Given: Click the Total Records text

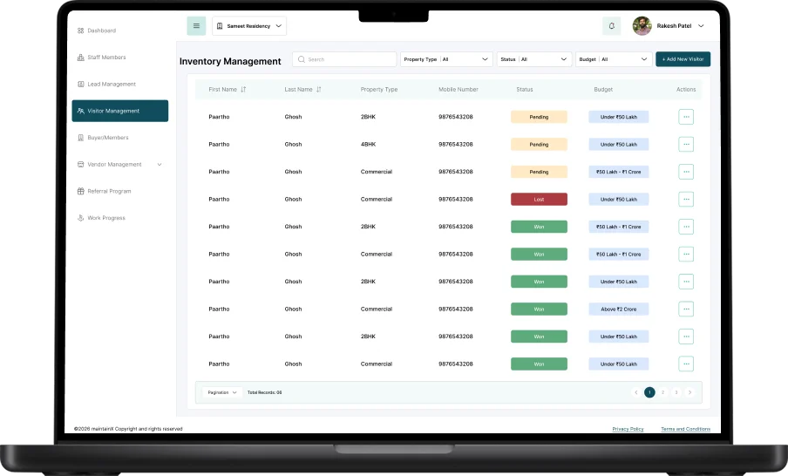Looking at the screenshot, I should point(264,392).
